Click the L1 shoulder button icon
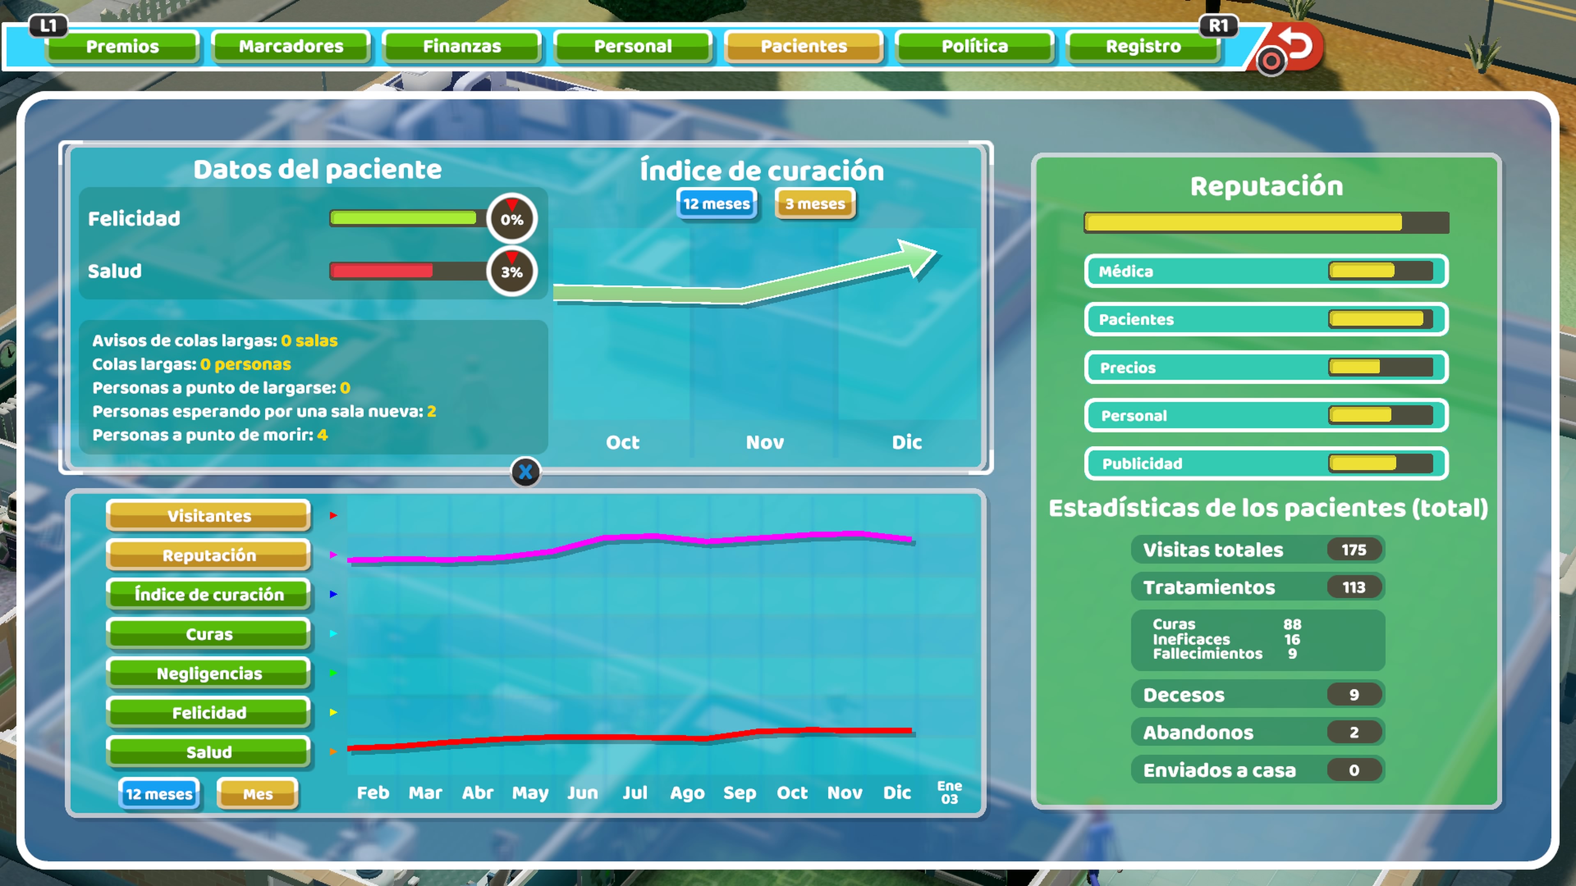This screenshot has width=1576, height=886. [x=48, y=26]
